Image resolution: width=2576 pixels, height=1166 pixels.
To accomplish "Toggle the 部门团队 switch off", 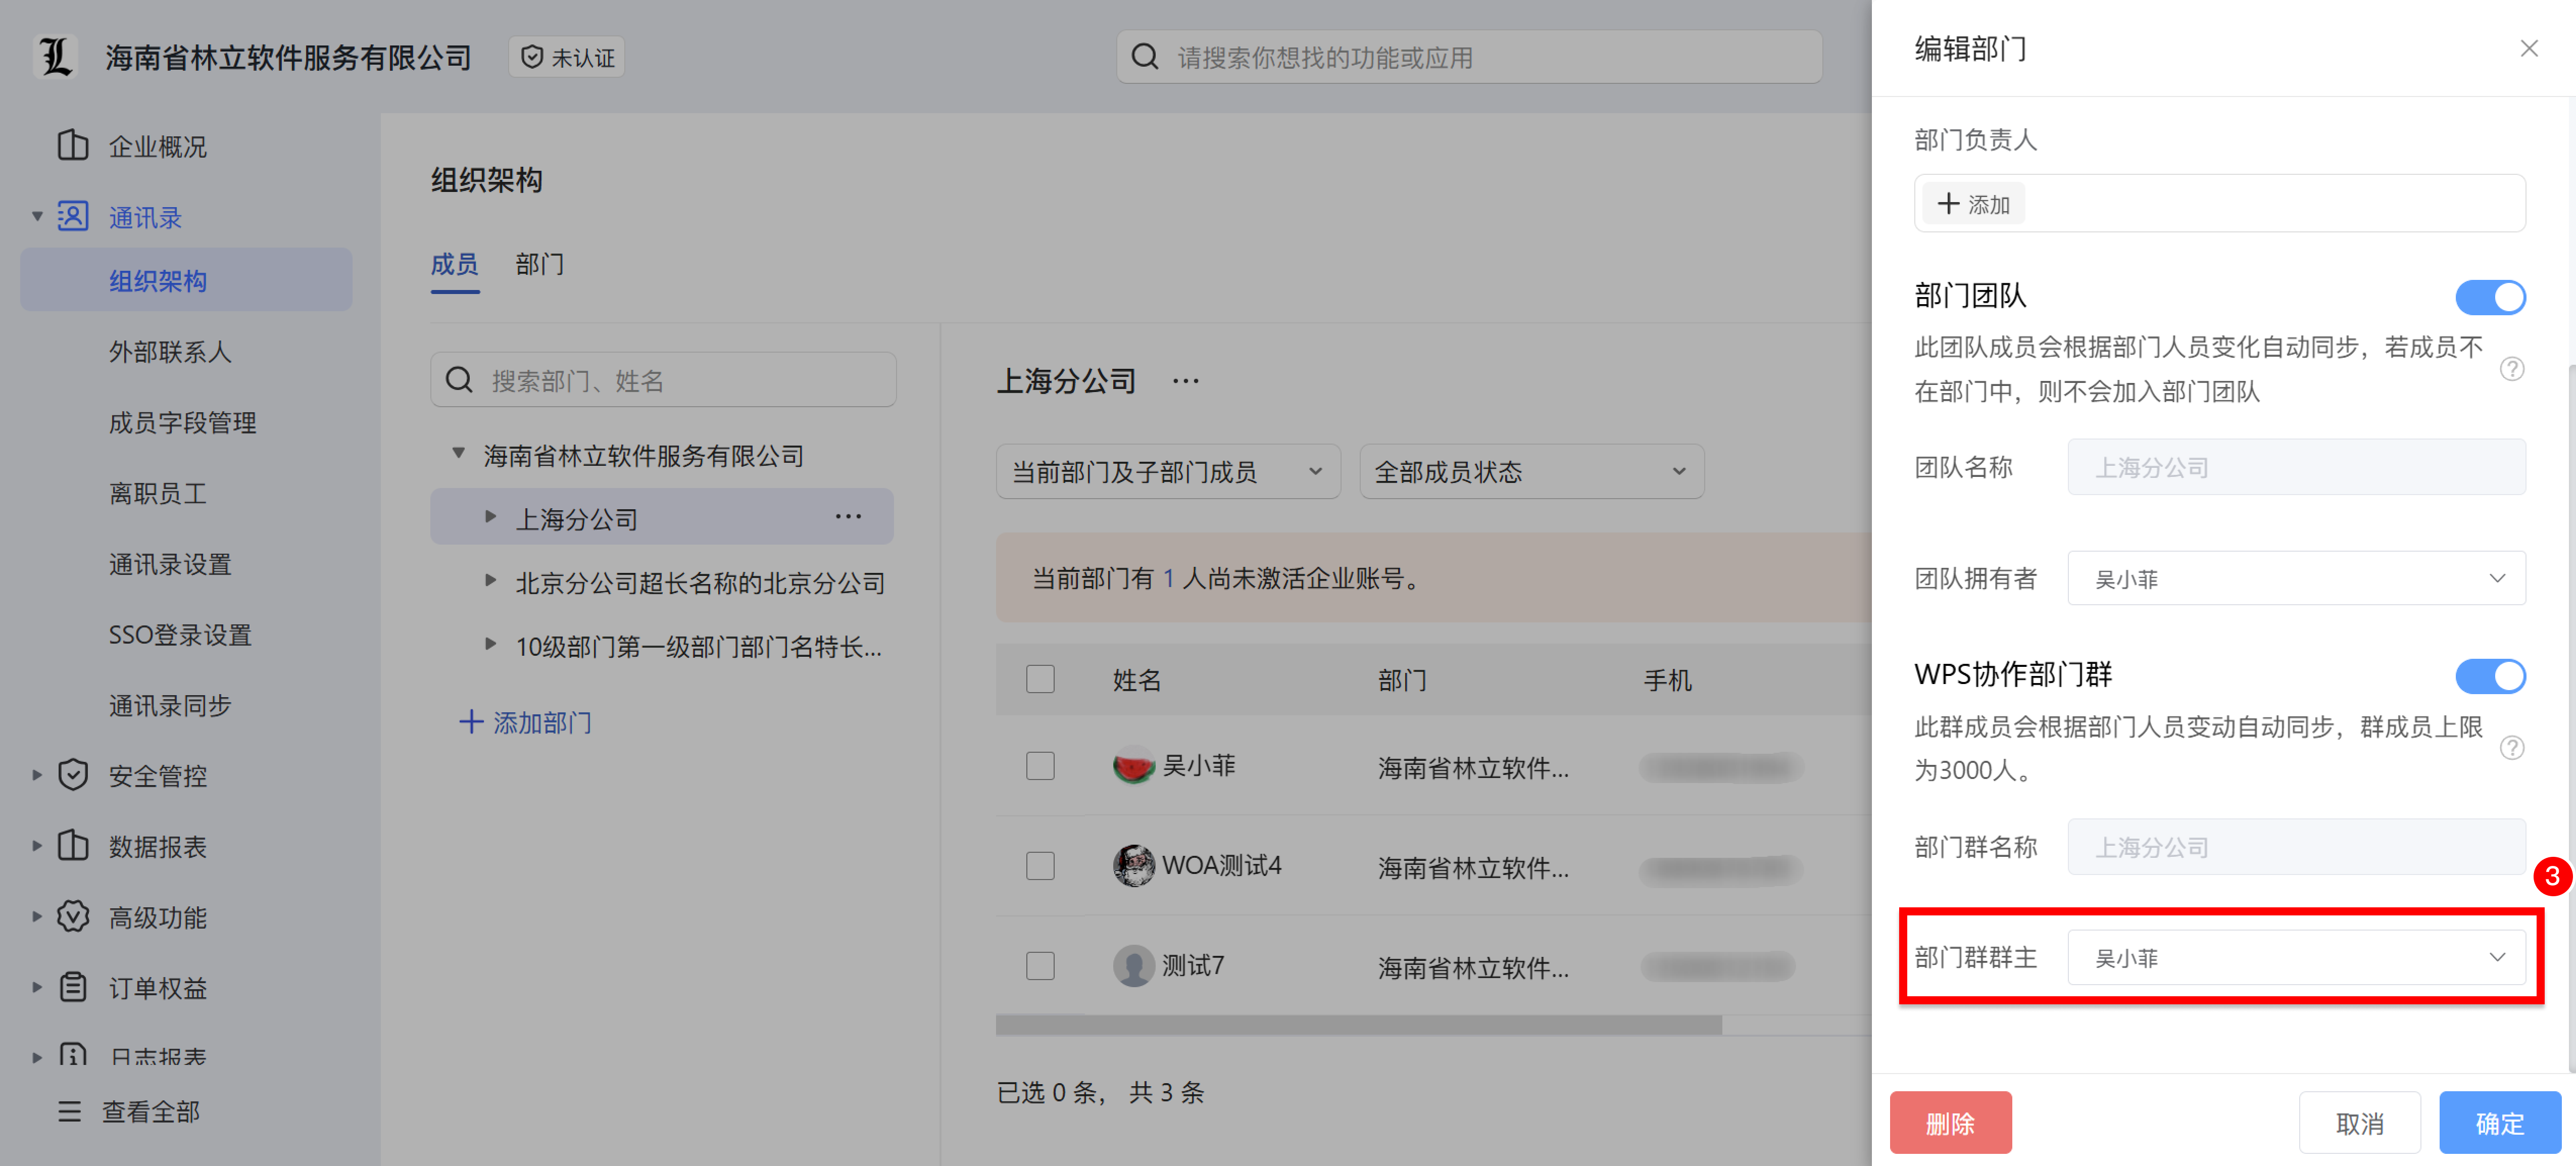I will pos(2489,297).
